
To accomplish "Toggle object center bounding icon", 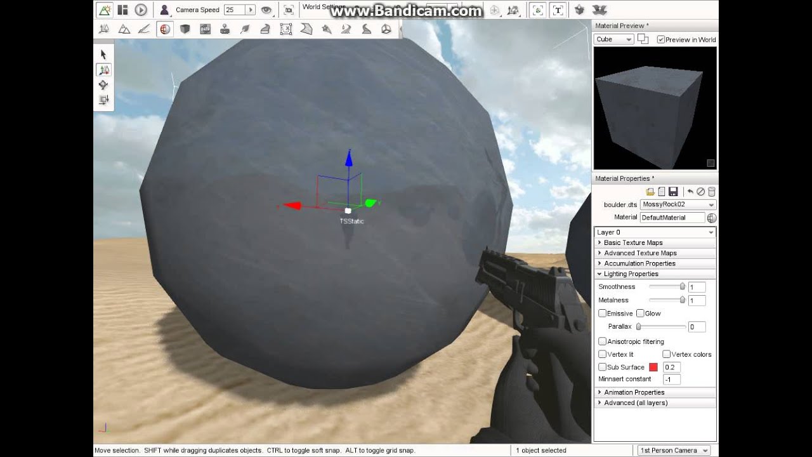I will click(538, 10).
